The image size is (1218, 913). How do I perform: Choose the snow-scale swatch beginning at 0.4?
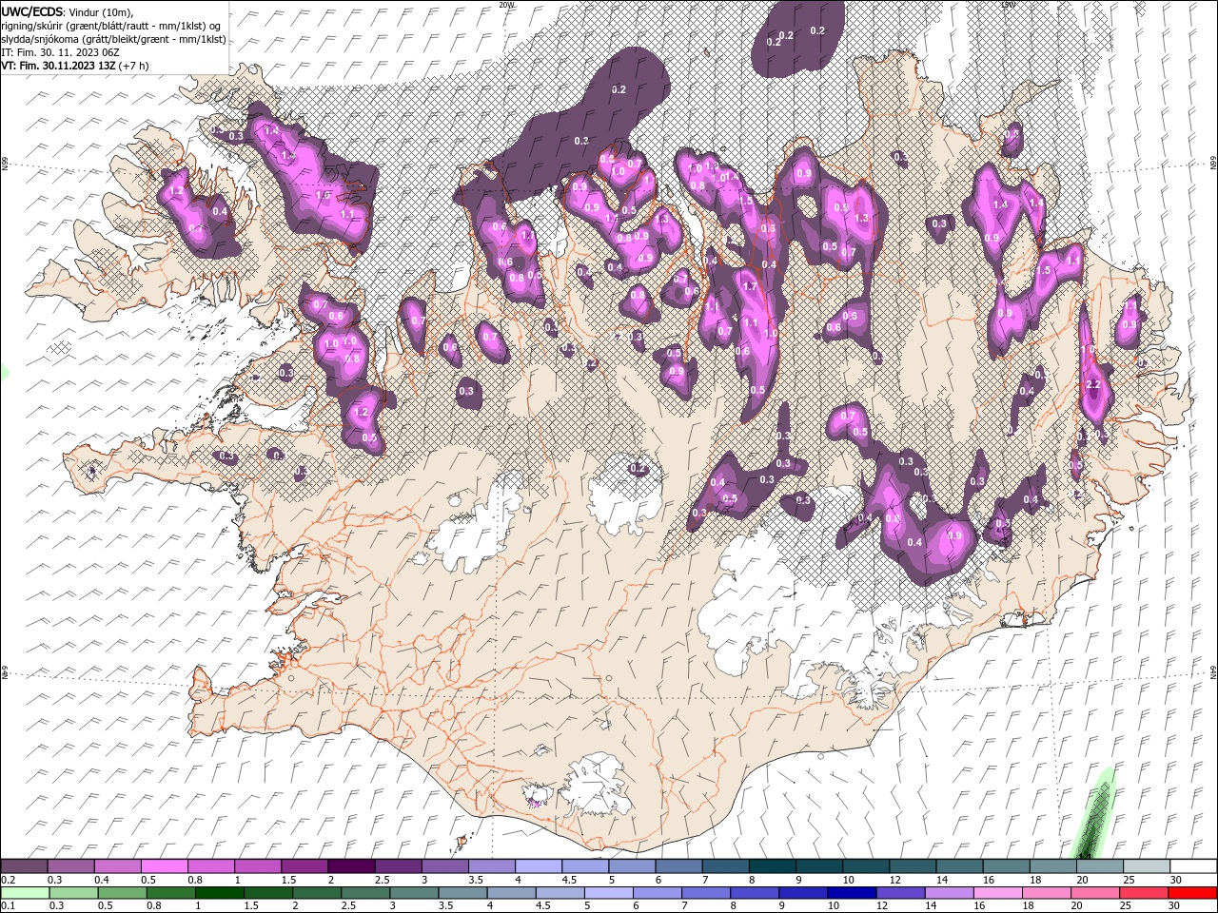(118, 866)
